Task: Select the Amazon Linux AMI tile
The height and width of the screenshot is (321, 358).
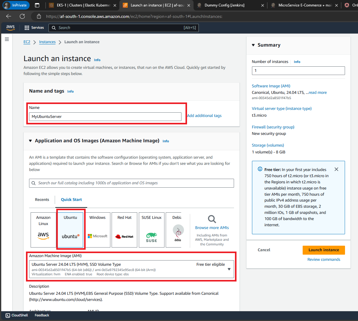Action: (x=43, y=230)
